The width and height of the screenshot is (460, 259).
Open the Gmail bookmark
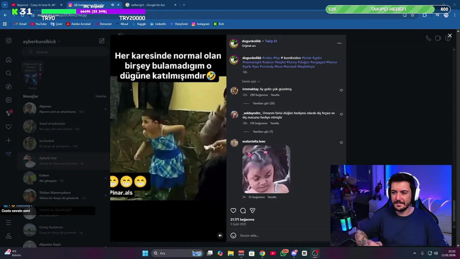20,24
